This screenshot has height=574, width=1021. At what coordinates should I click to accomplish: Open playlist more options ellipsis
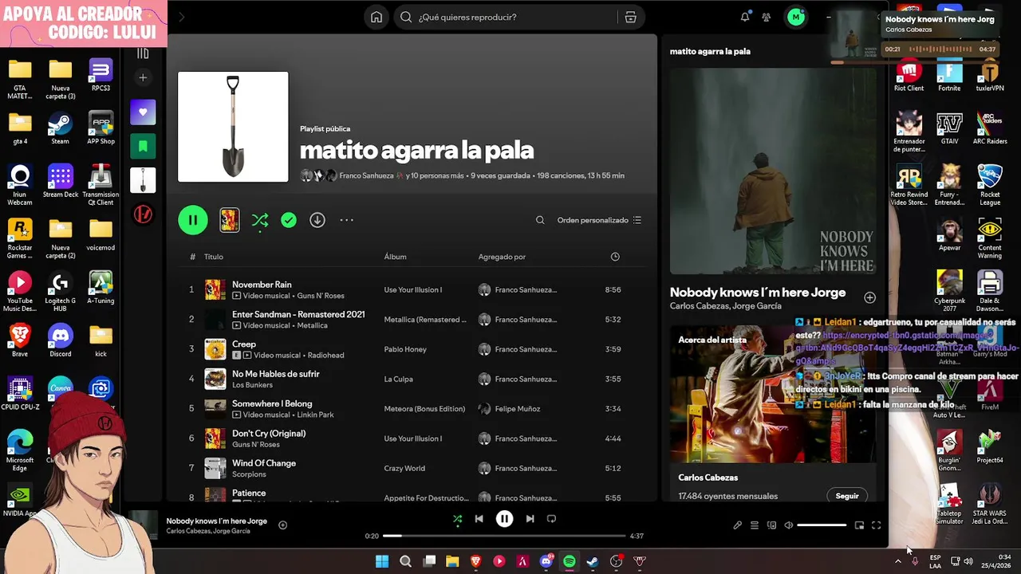click(346, 220)
